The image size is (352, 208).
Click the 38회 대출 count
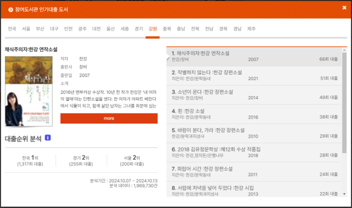pos(328,117)
